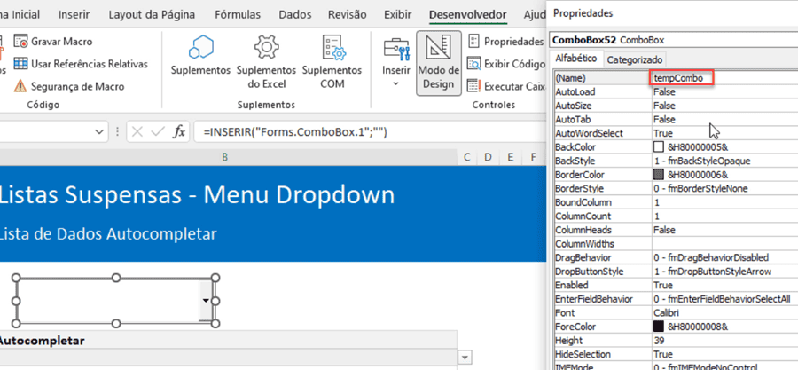
Task: Open the Autocompletar filter dropdown arrow
Action: click(465, 357)
